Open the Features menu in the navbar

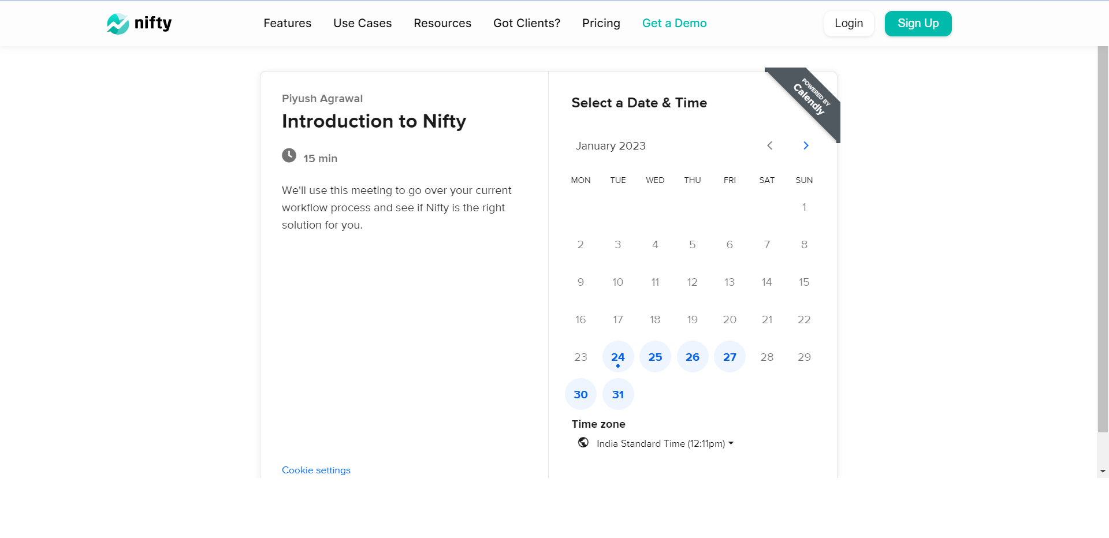(x=287, y=23)
